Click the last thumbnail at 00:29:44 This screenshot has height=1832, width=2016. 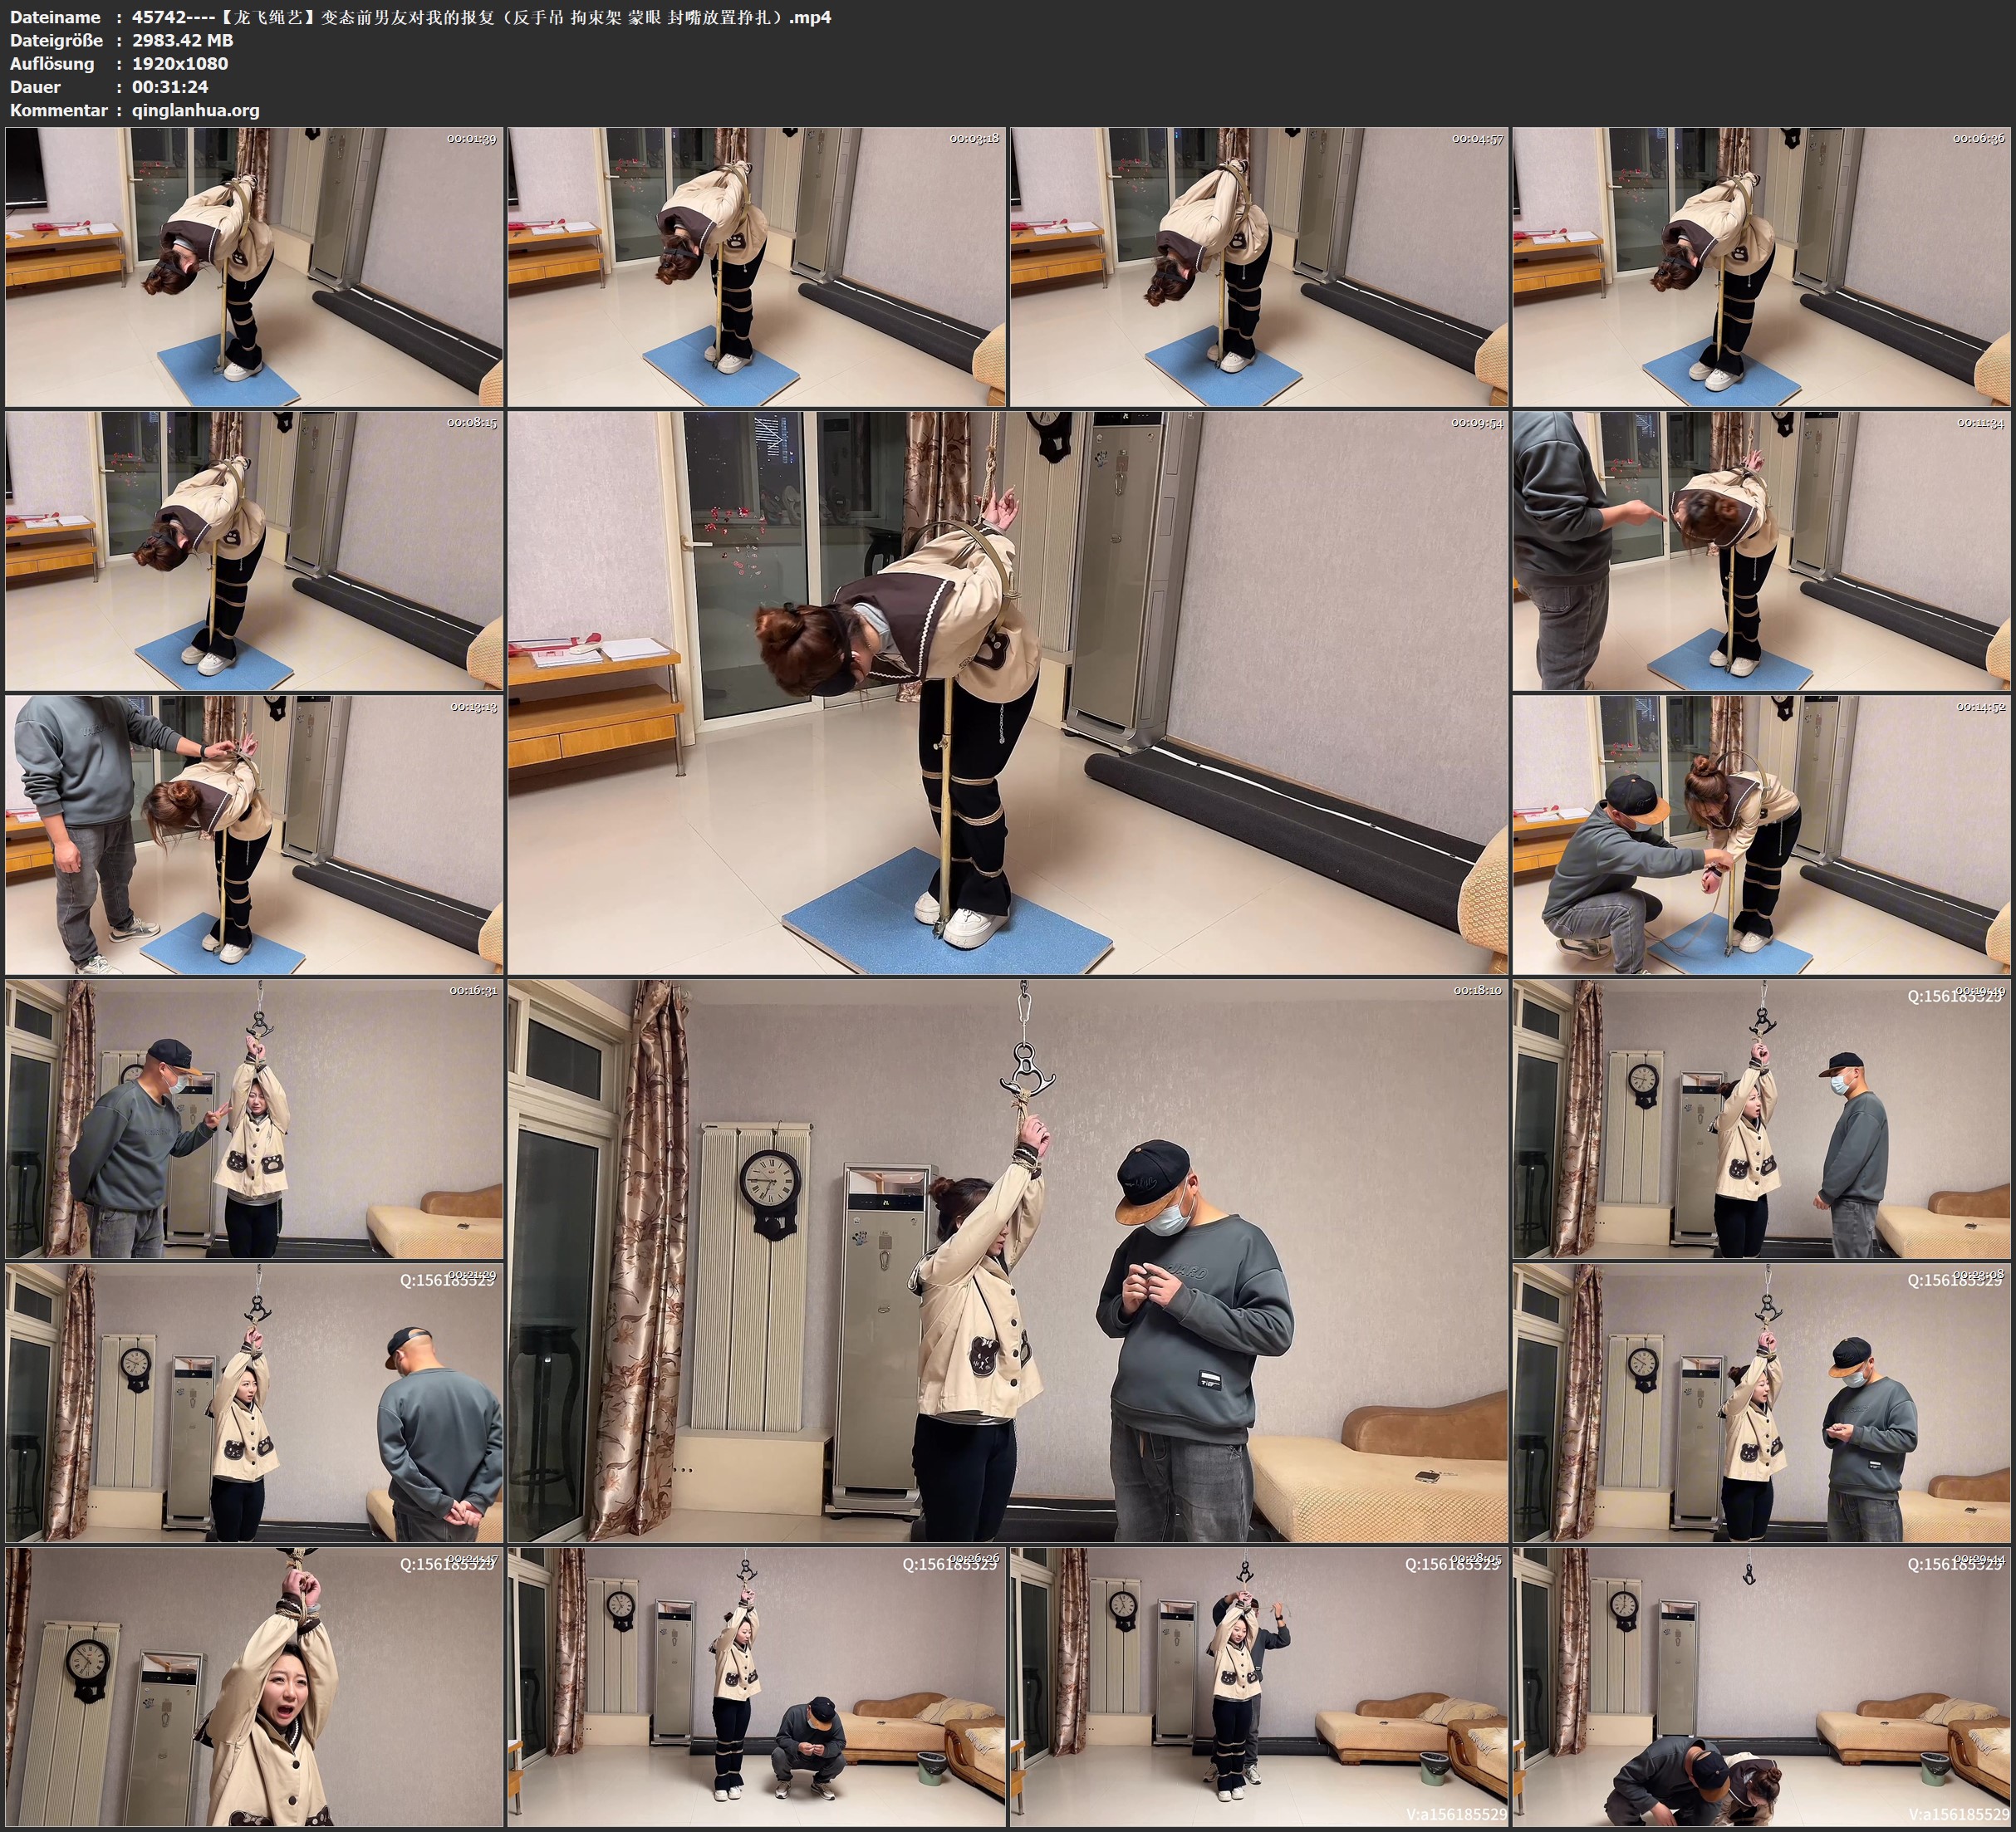(x=1761, y=1687)
